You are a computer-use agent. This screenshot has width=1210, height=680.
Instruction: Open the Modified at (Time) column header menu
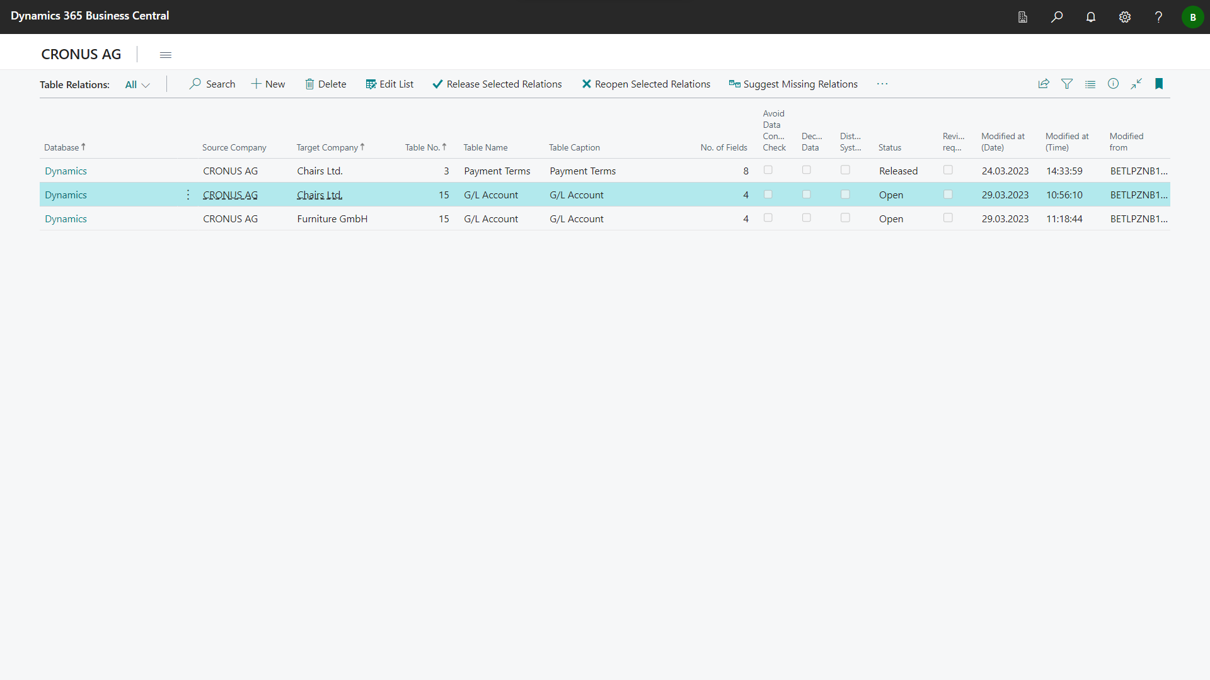1067,142
